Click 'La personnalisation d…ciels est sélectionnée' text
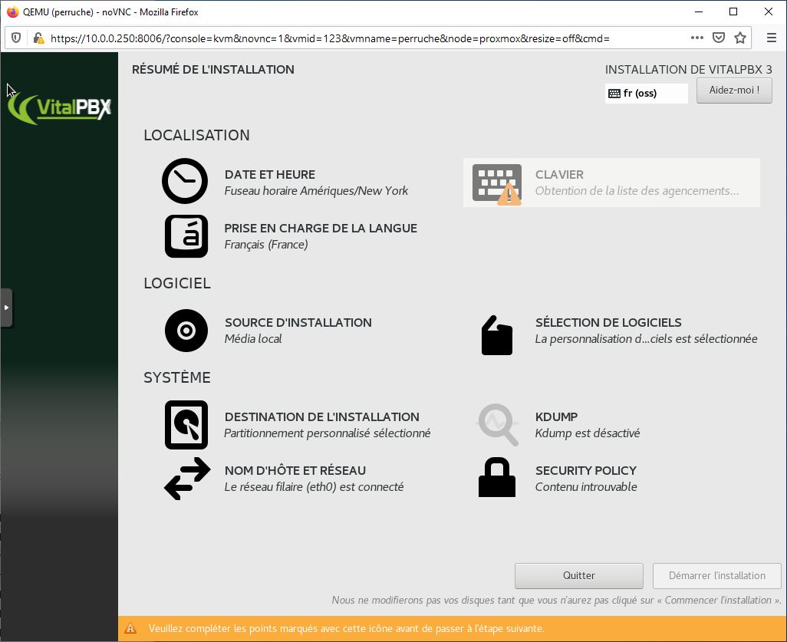This screenshot has height=642, width=787. point(646,339)
